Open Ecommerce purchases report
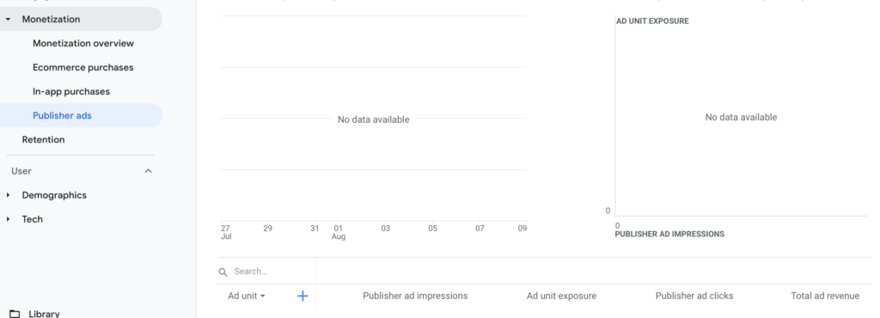 tap(83, 67)
